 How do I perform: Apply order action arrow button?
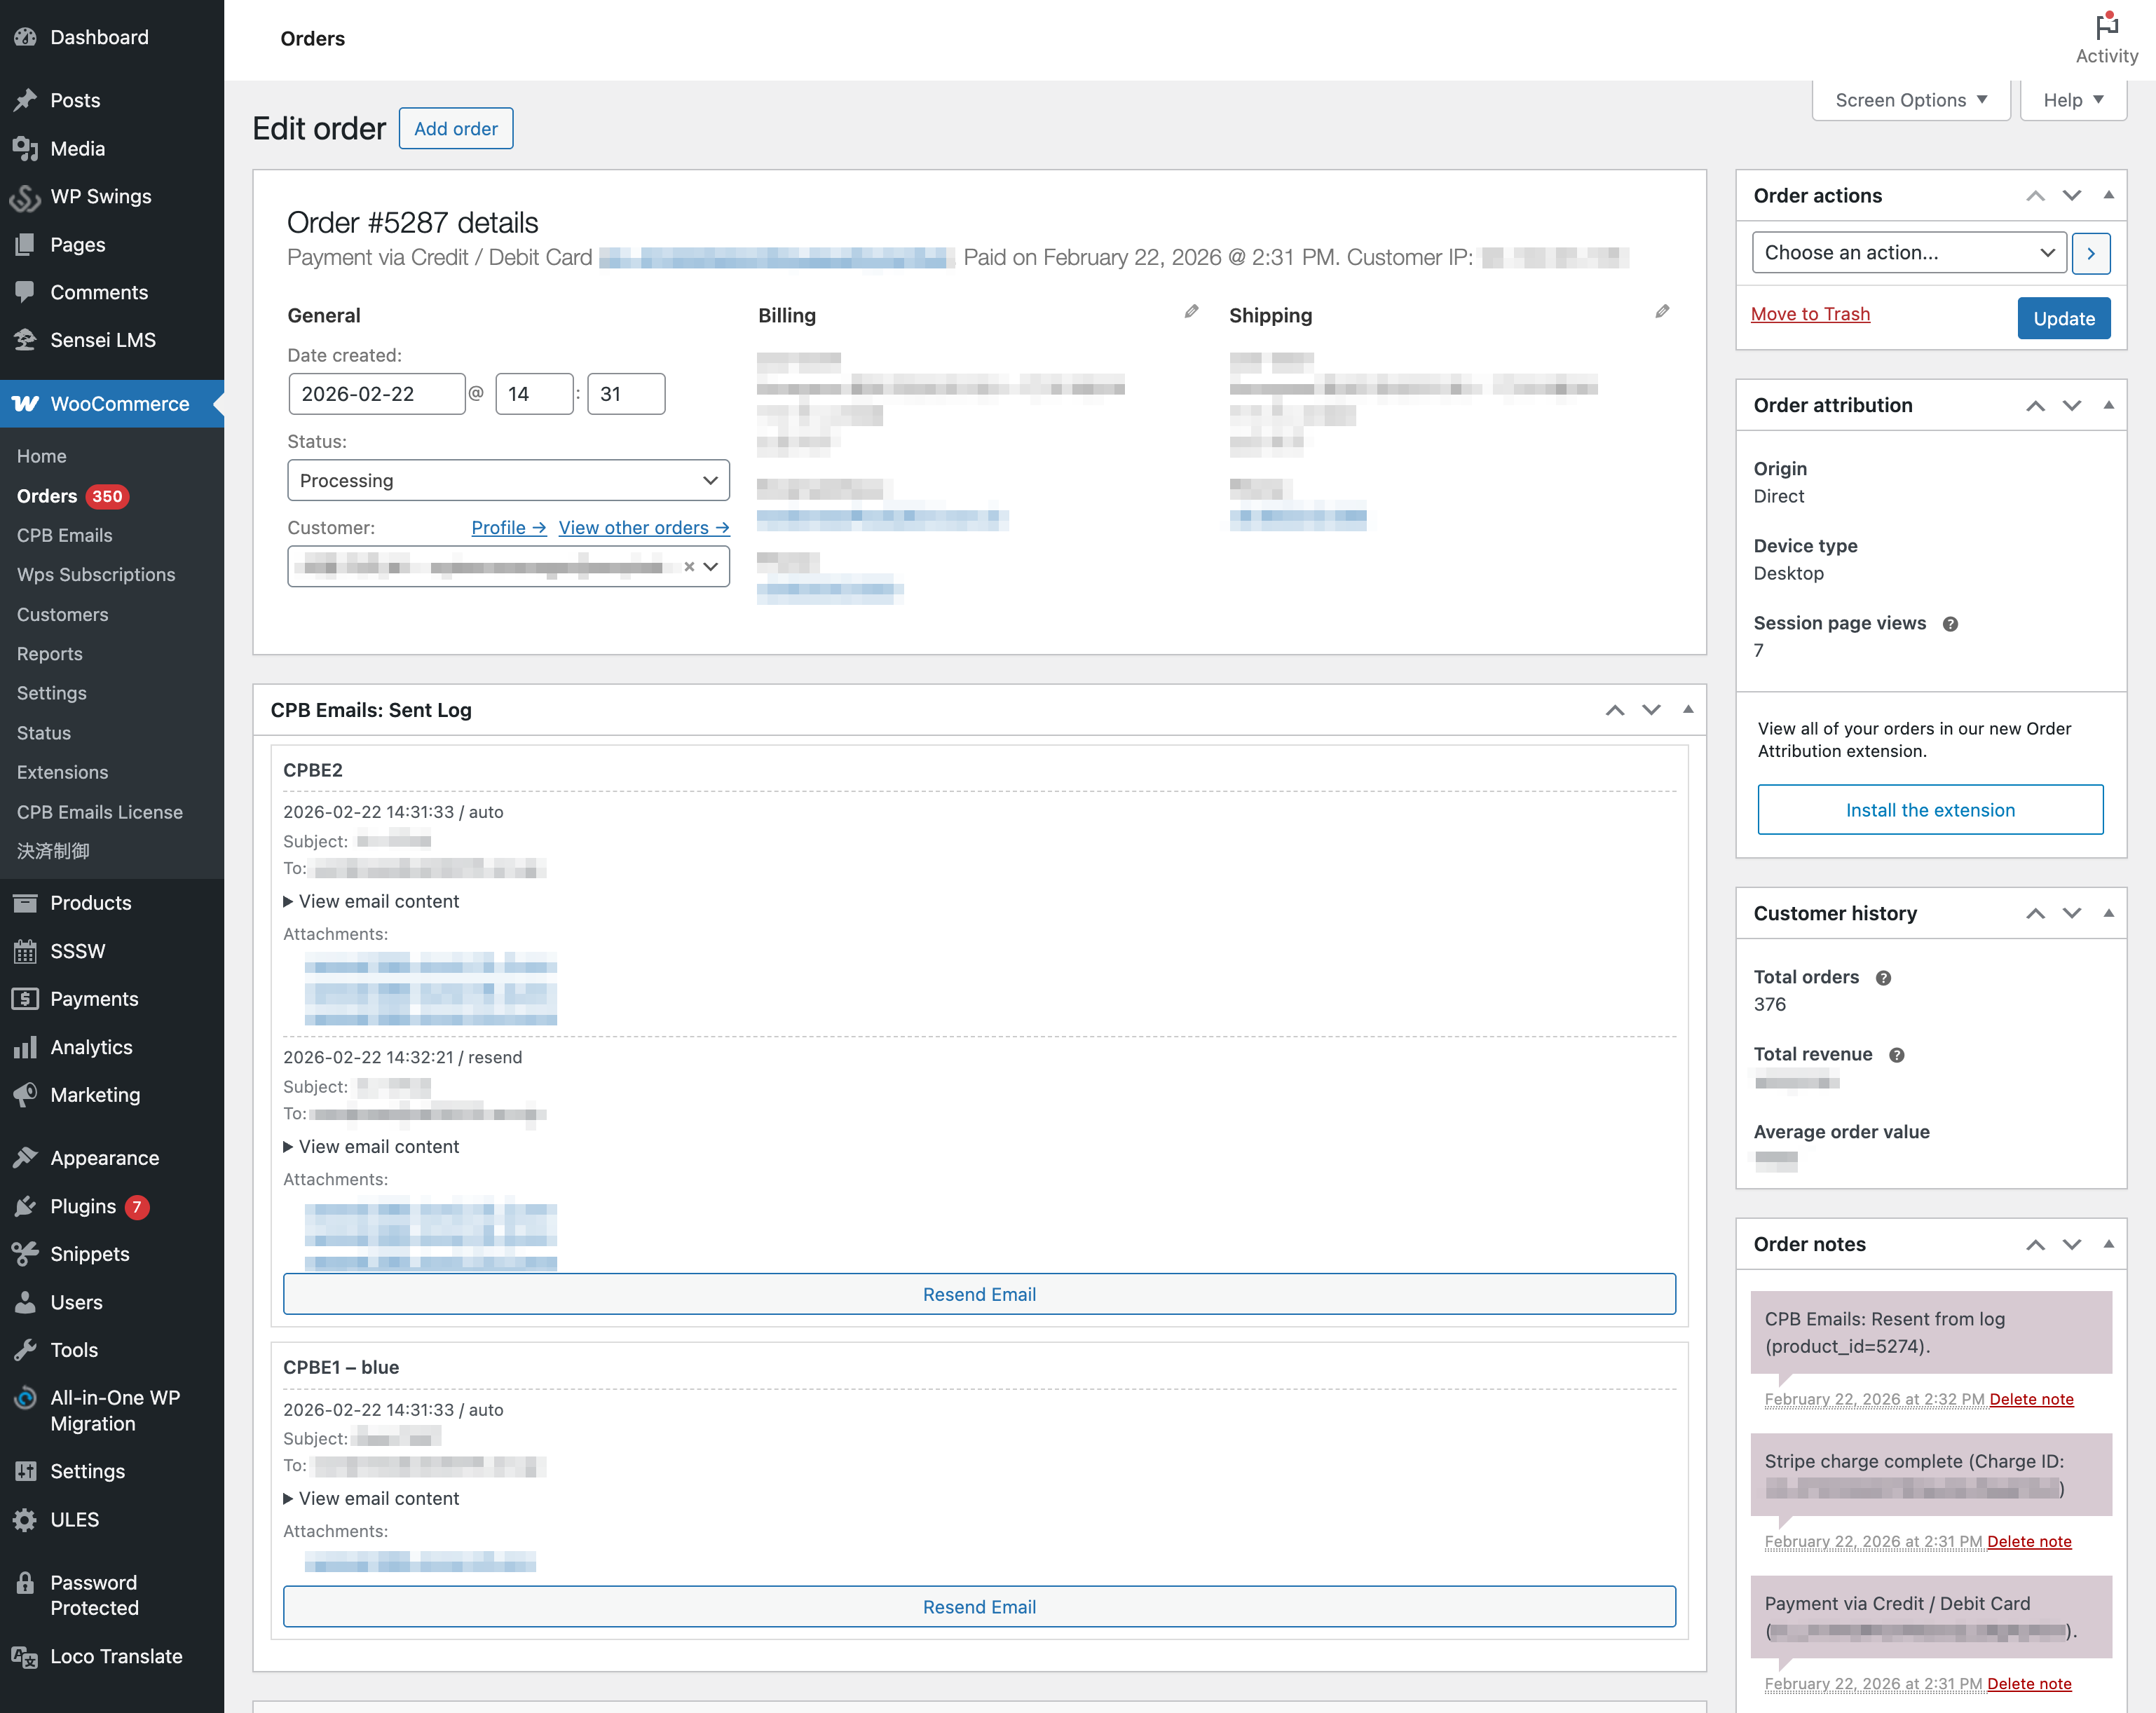click(2091, 253)
